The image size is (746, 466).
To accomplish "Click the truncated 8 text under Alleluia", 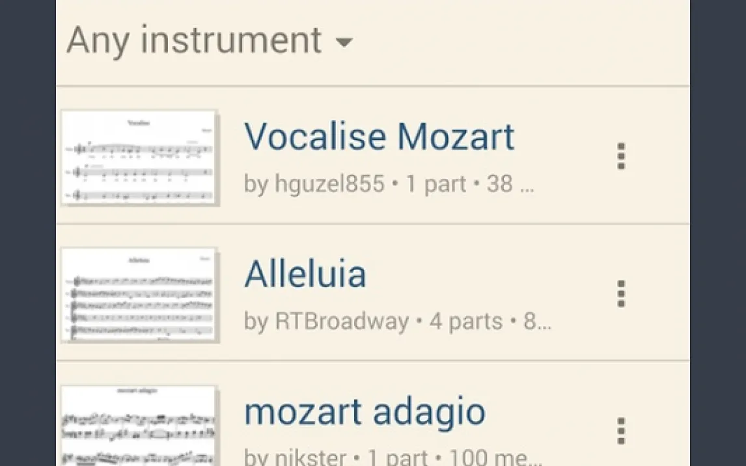I will click(538, 321).
